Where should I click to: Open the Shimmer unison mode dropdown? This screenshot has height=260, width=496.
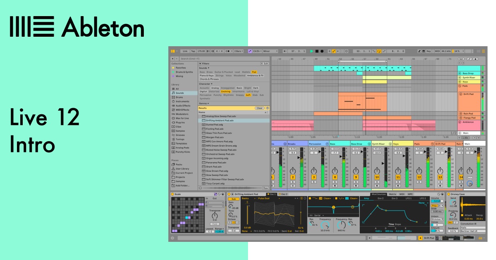coord(437,219)
